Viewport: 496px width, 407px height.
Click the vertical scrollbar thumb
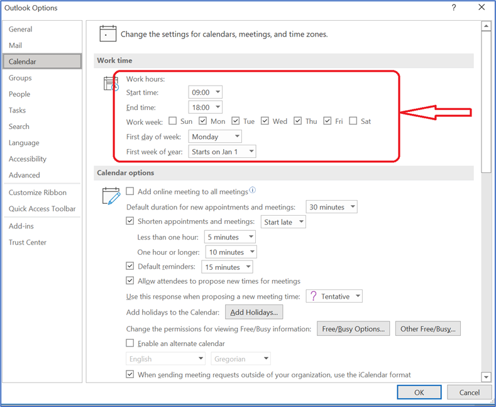coord(486,102)
